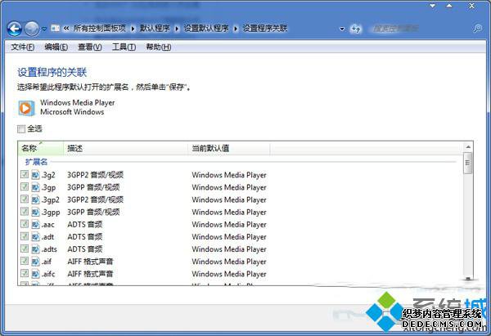Viewport: 491px width, 336px height.
Task: Expand arrow after 设置默认程序 breadcrumb
Action: [236, 29]
